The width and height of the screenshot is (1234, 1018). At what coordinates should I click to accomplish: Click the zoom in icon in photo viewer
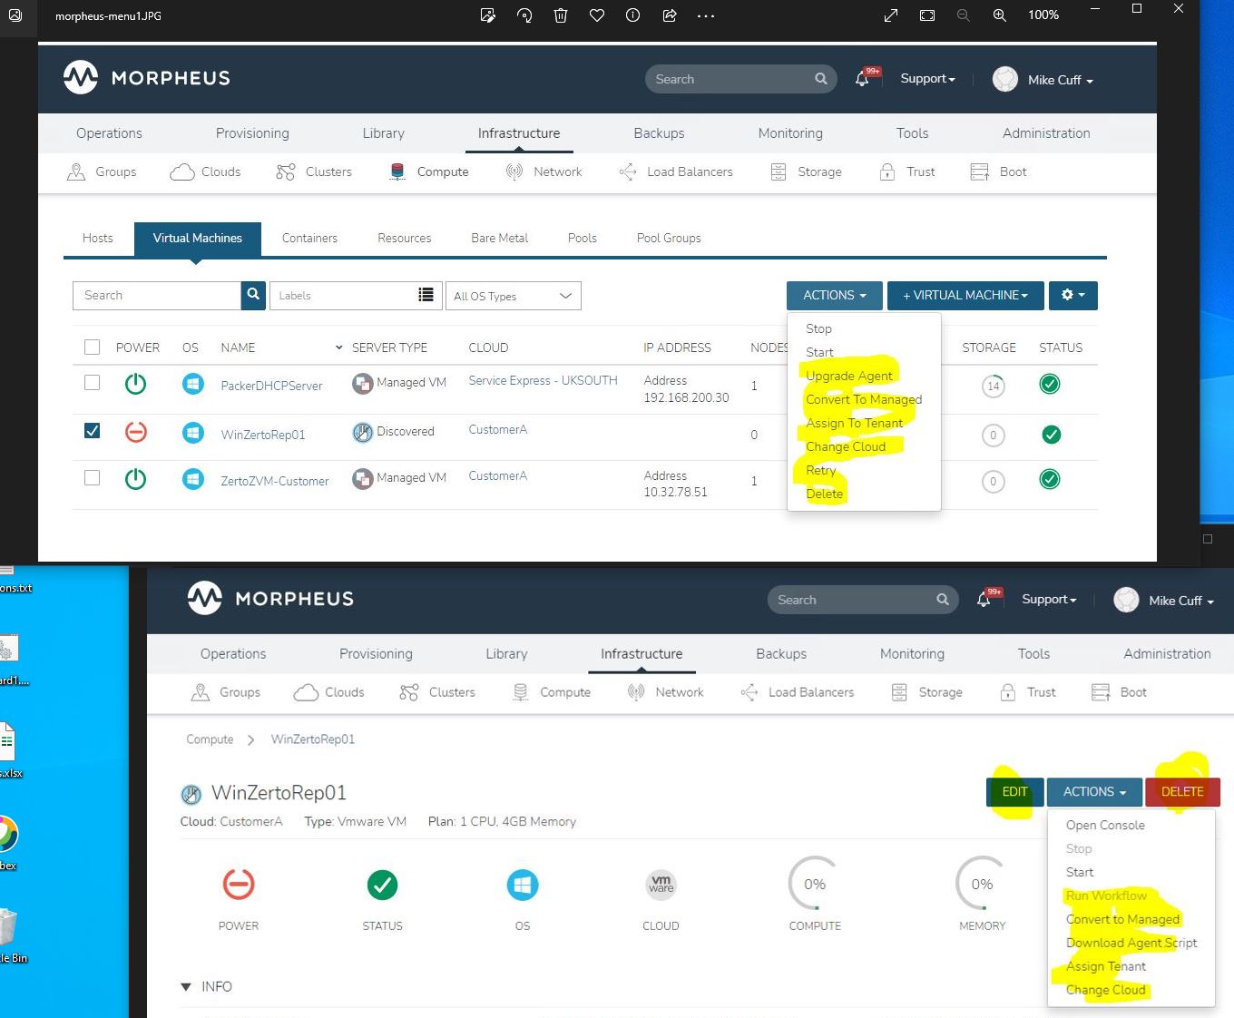1000,15
